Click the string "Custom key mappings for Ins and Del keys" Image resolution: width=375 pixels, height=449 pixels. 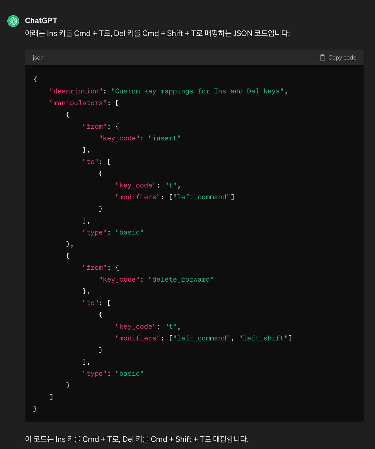197,91
